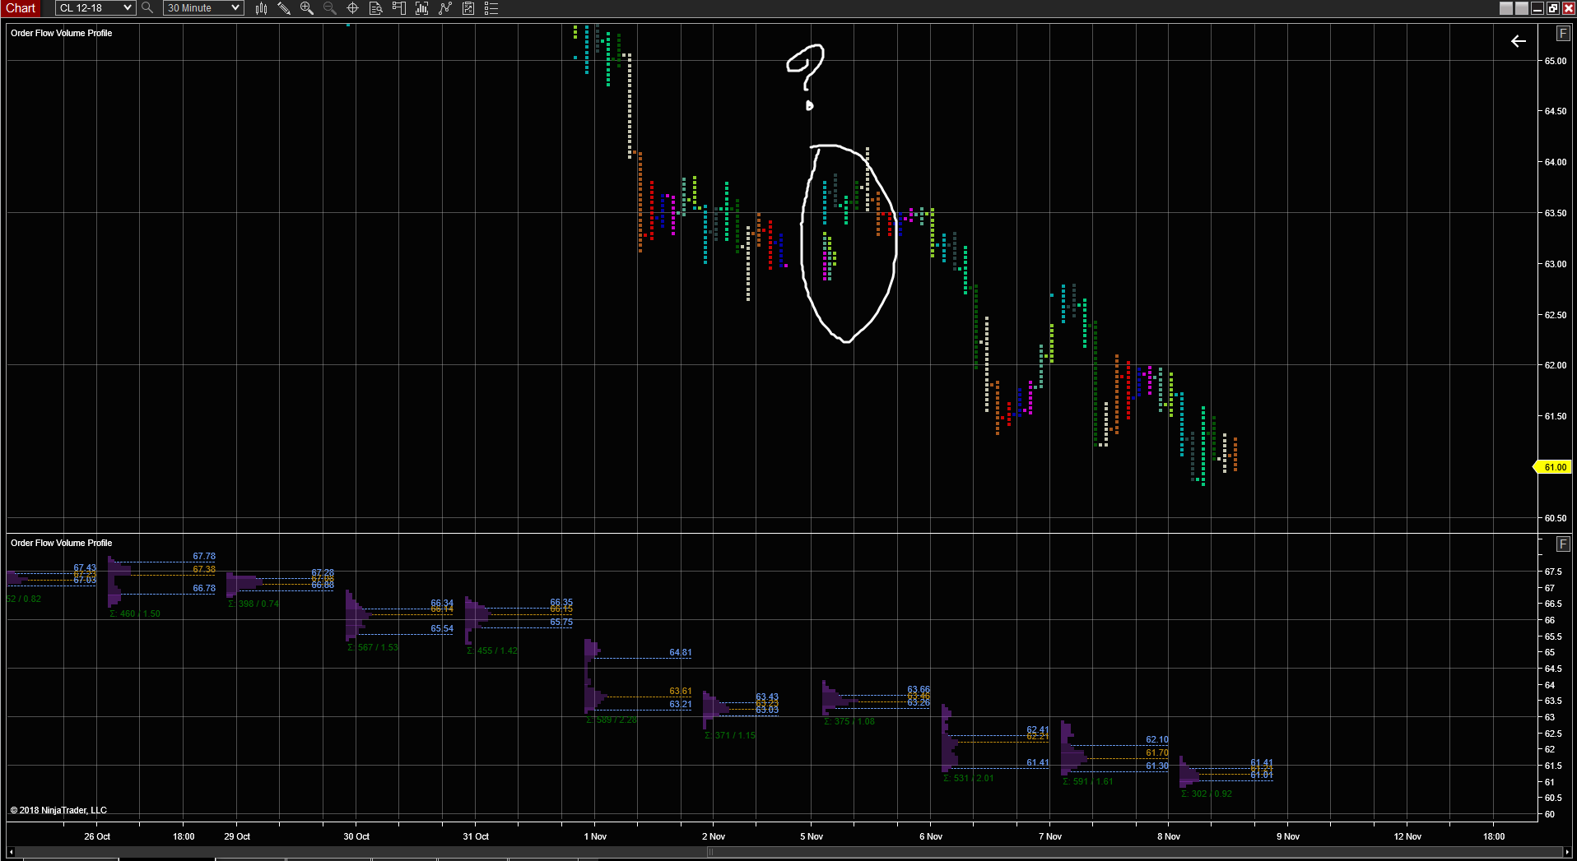
Task: Select the crosshair cursor tool
Action: 353,8
